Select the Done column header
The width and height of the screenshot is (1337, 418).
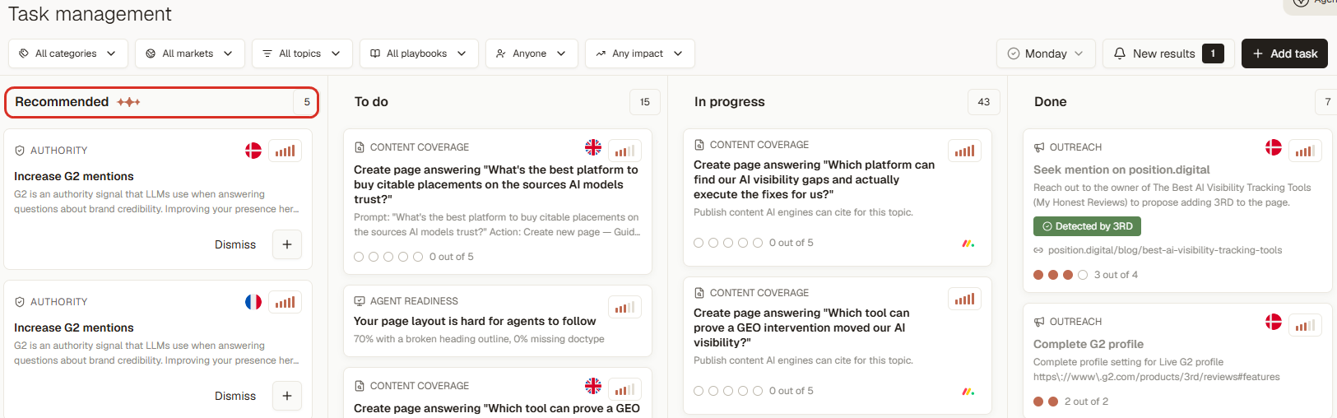[x=1051, y=102]
